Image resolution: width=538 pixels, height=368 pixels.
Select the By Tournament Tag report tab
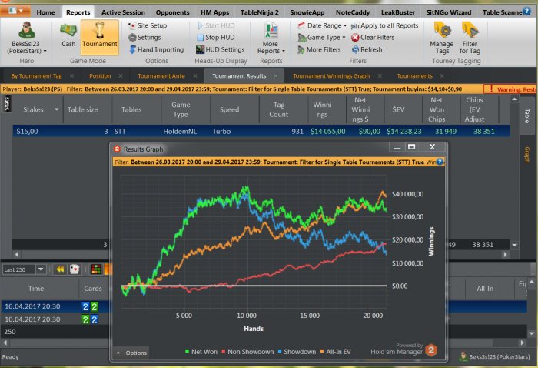click(x=36, y=76)
